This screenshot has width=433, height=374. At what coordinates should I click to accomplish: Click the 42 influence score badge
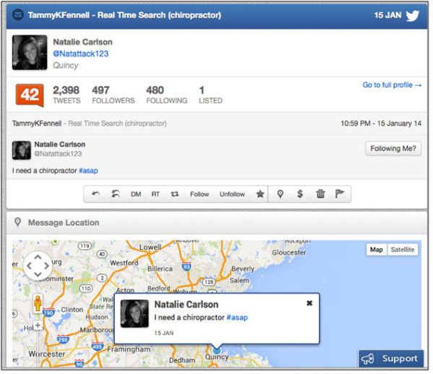pos(30,95)
